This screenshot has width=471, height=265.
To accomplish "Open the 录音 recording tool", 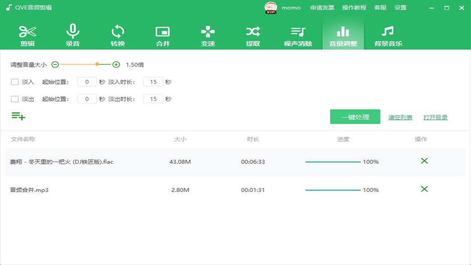I will point(72,35).
